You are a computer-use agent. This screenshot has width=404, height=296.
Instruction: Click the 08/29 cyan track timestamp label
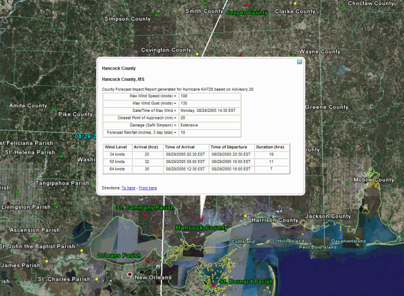[85, 136]
